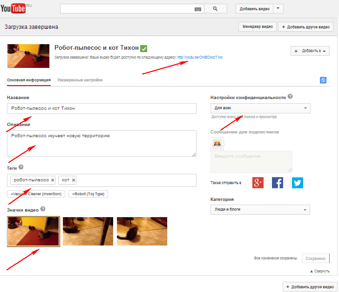Select first video thumbnail with red carpet
339x292 pixels.
(x=34, y=232)
